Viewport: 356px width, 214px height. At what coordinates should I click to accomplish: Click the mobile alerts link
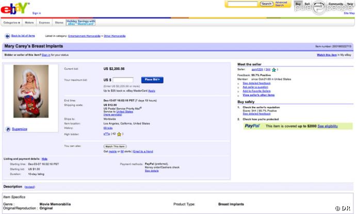[112, 151]
